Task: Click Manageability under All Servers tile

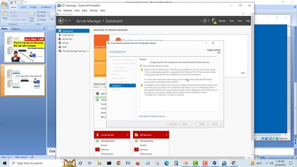Action: tap(147, 141)
